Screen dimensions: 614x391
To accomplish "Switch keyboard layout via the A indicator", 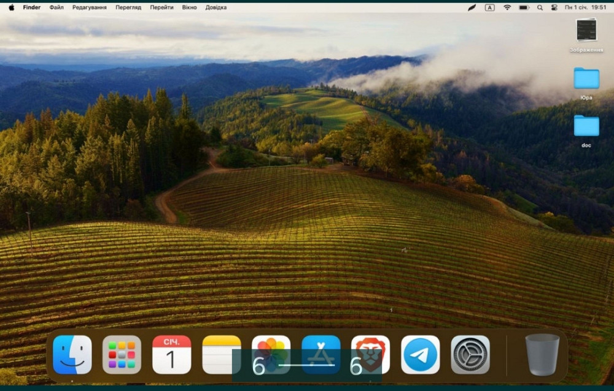I will point(489,7).
